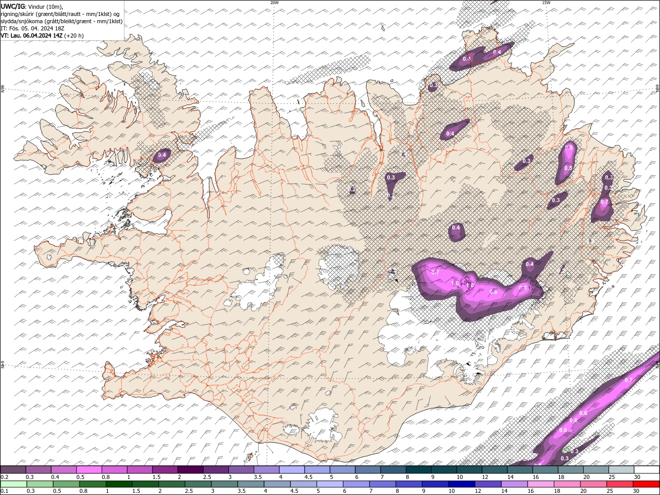
Task: Pick the 1.5 swatch in the upper legend row
Action: tap(165, 469)
